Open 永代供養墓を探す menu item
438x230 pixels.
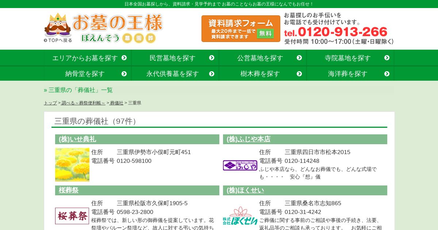coord(175,73)
